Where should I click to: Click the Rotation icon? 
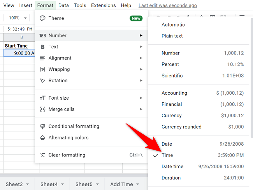[x=43, y=81]
